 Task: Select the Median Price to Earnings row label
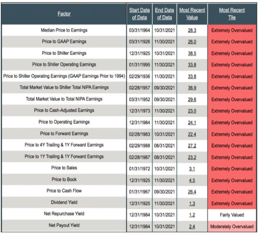[64, 30]
